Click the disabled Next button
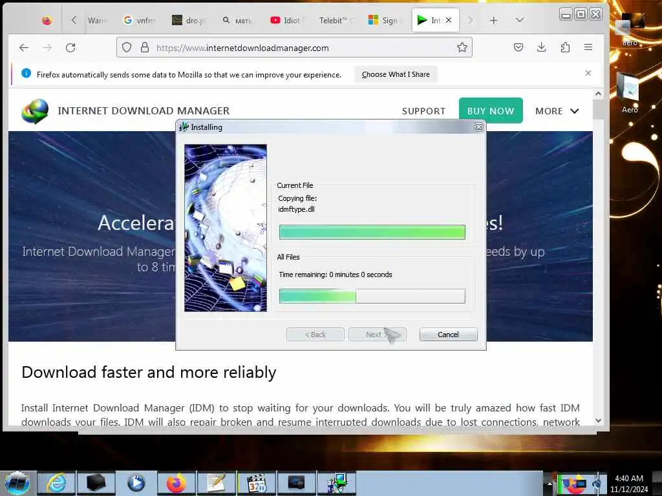This screenshot has width=662, height=496. tap(378, 335)
